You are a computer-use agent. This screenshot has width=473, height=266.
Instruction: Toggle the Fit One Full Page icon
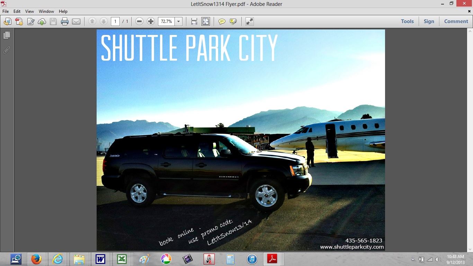(206, 21)
